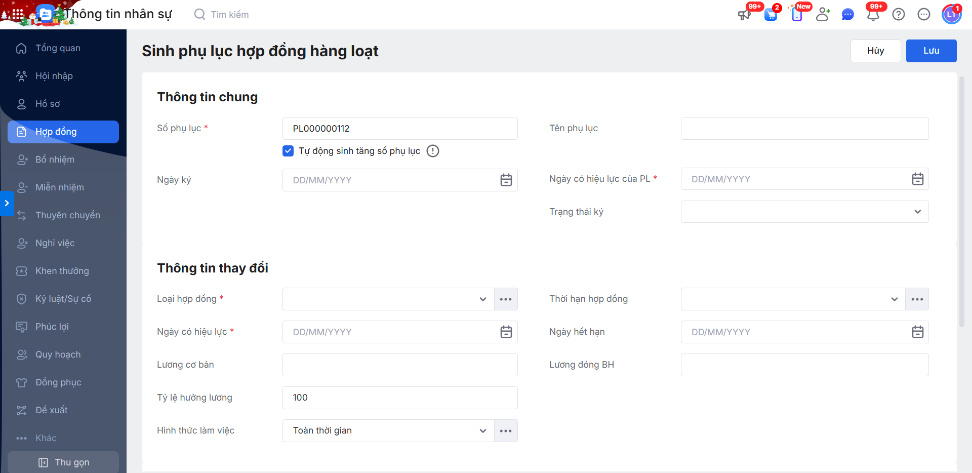Open the app launcher grid icon

point(17,15)
